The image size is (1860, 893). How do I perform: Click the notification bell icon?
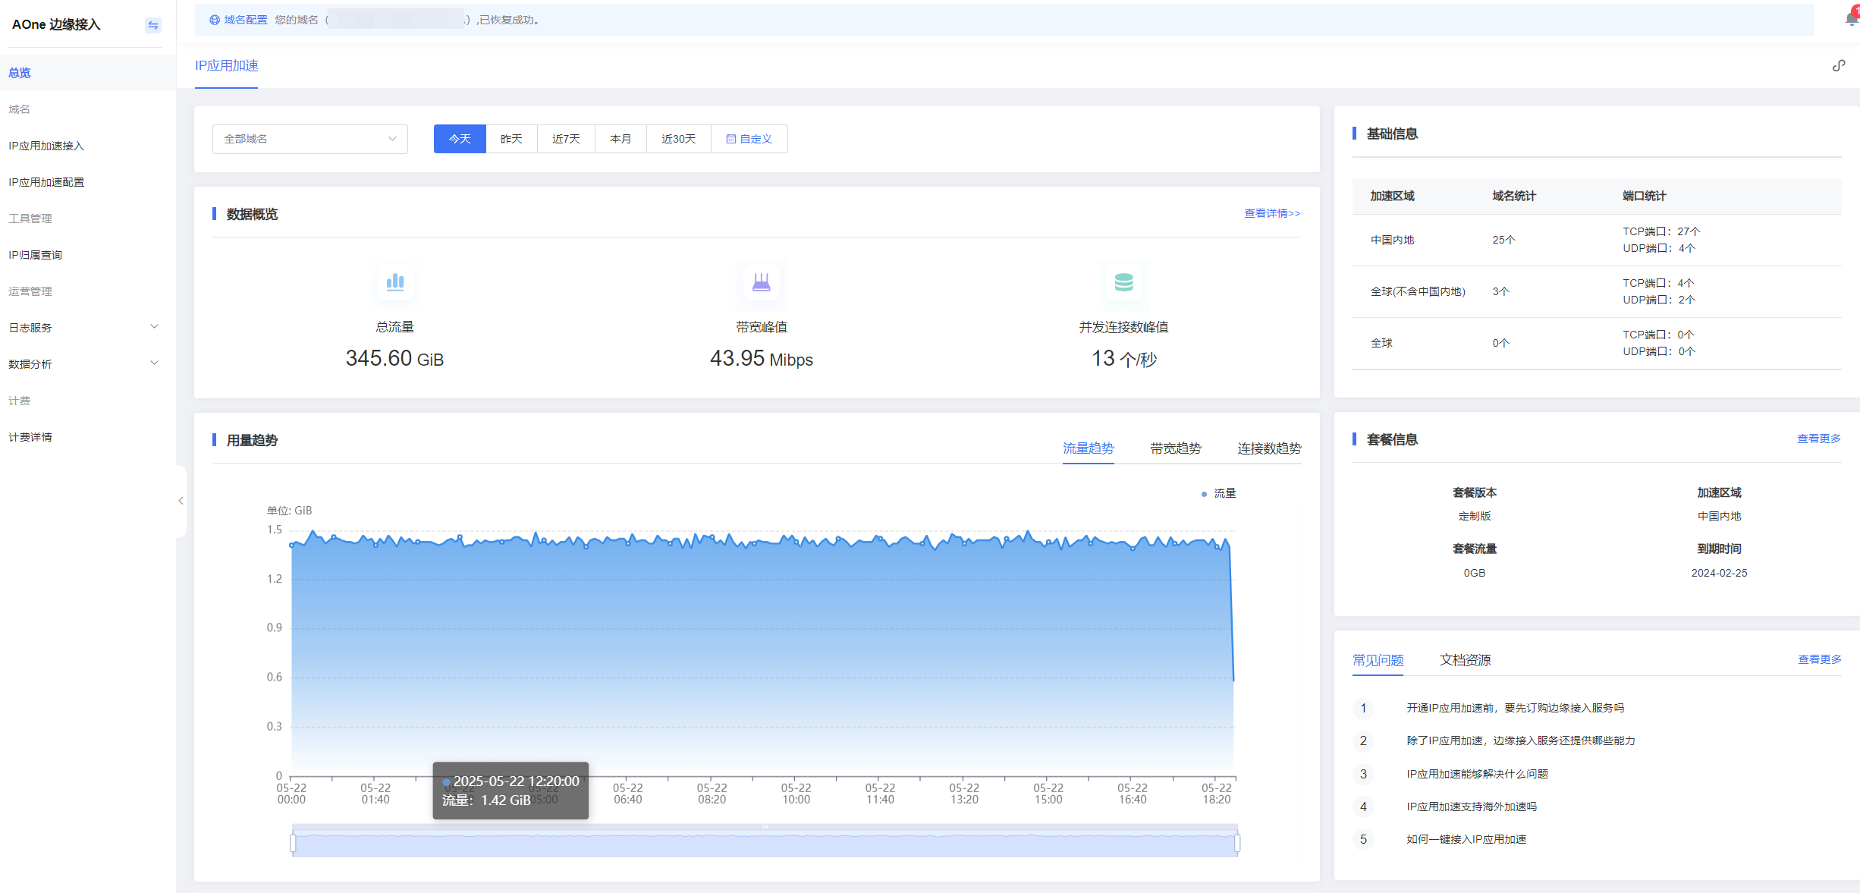pyautogui.click(x=1851, y=19)
